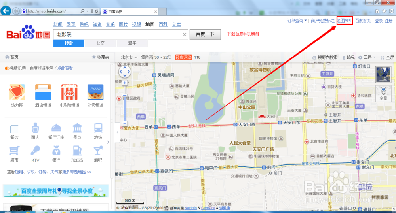This screenshot has width=396, height=213.
Task: Zoom out with the map minus button
Action: (x=125, y=124)
